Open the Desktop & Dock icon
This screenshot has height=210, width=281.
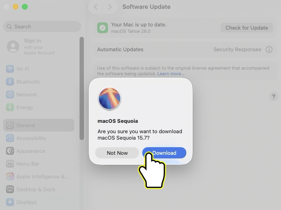tap(10, 189)
